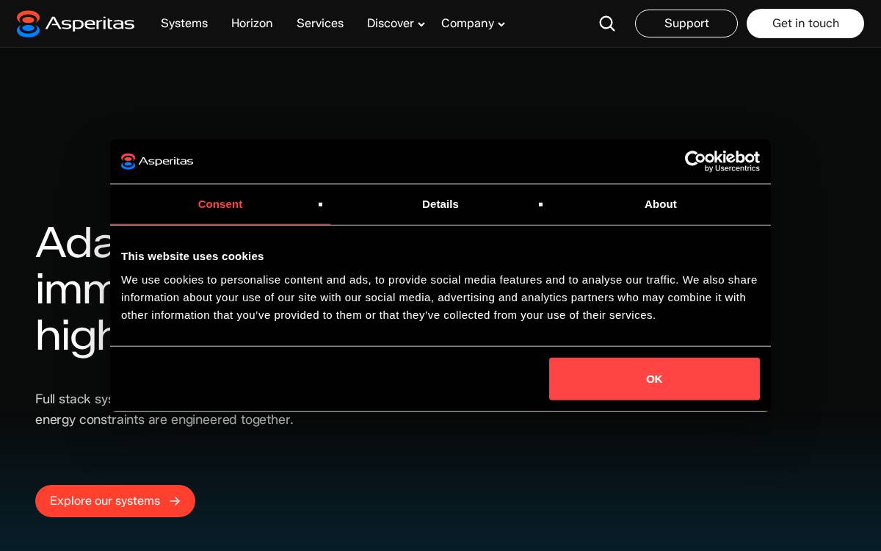Click the Asperitas logo in the header
Screen dimensions: 881x551
[76, 24]
